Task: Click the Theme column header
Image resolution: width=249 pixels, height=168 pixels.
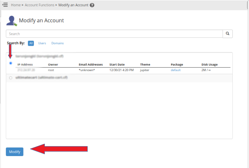Action: (x=145, y=65)
